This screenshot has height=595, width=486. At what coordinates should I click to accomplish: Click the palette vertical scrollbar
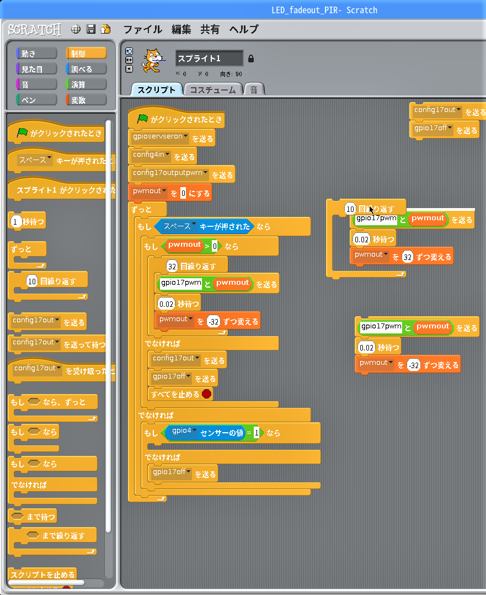[109, 326]
